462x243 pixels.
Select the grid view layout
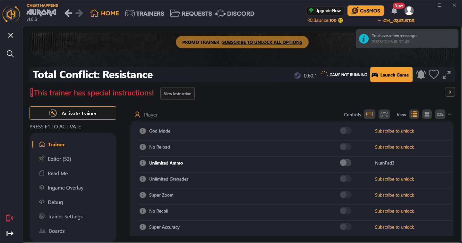[x=427, y=114]
